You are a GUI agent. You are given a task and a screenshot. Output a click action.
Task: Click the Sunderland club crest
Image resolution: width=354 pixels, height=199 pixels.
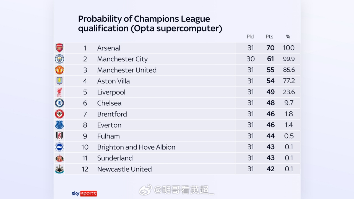tap(59, 158)
